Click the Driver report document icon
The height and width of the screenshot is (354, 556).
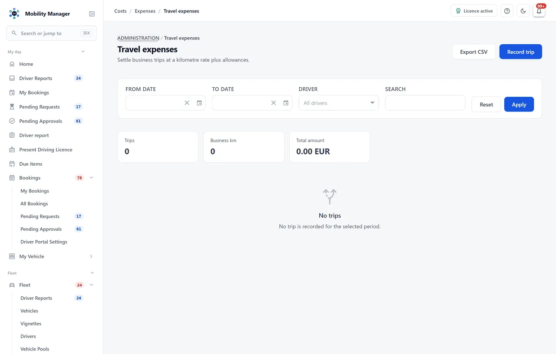[12, 135]
